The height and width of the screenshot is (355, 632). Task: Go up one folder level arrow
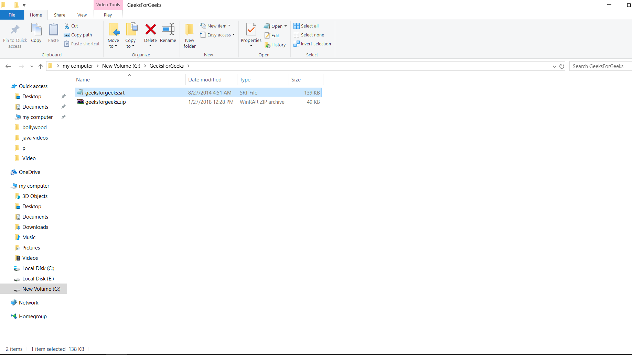coord(41,66)
